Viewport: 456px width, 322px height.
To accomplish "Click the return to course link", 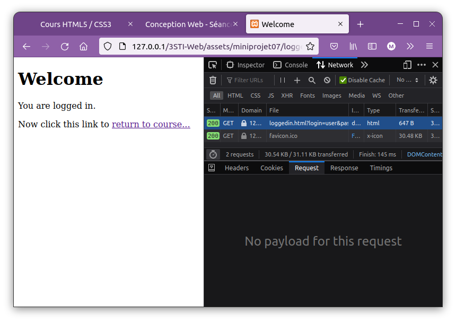I will point(151,124).
